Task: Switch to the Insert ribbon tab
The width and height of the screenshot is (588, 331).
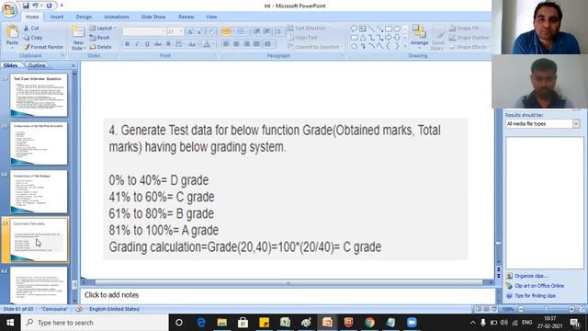Action: (57, 17)
